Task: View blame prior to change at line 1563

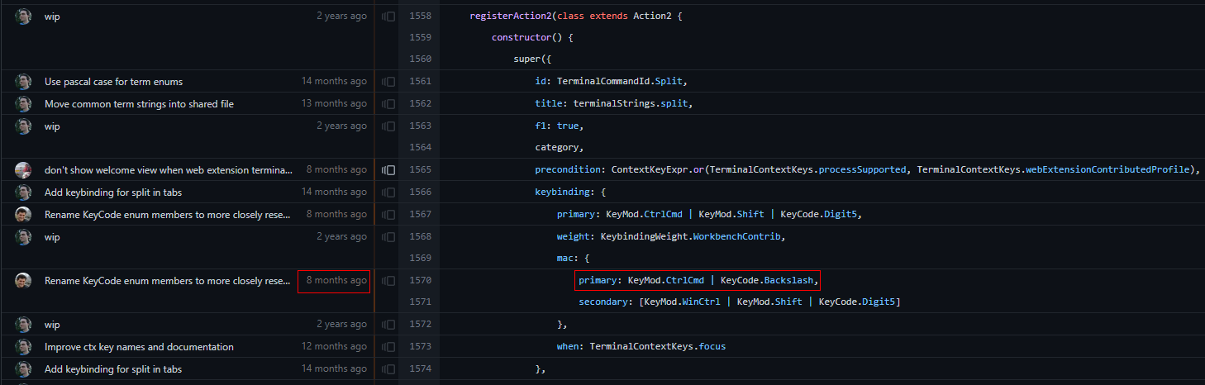Action: tap(388, 126)
